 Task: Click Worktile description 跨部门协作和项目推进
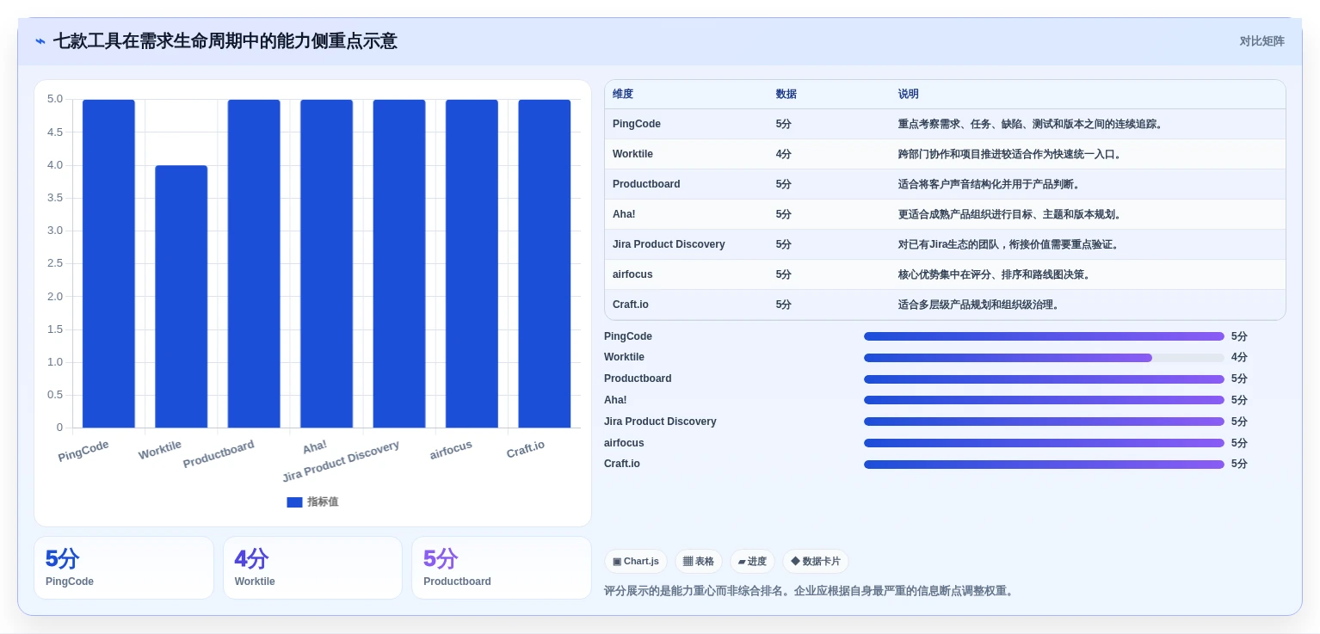pos(1012,154)
